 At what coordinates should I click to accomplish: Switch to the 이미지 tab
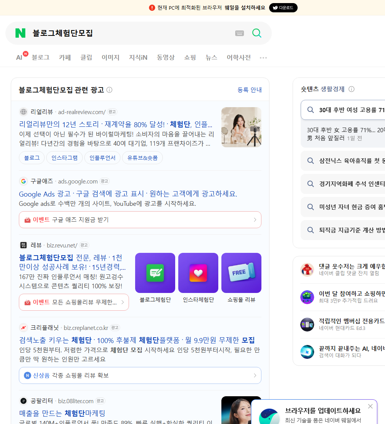pos(110,57)
